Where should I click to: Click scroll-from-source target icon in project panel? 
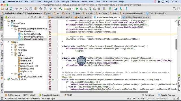[32, 17]
